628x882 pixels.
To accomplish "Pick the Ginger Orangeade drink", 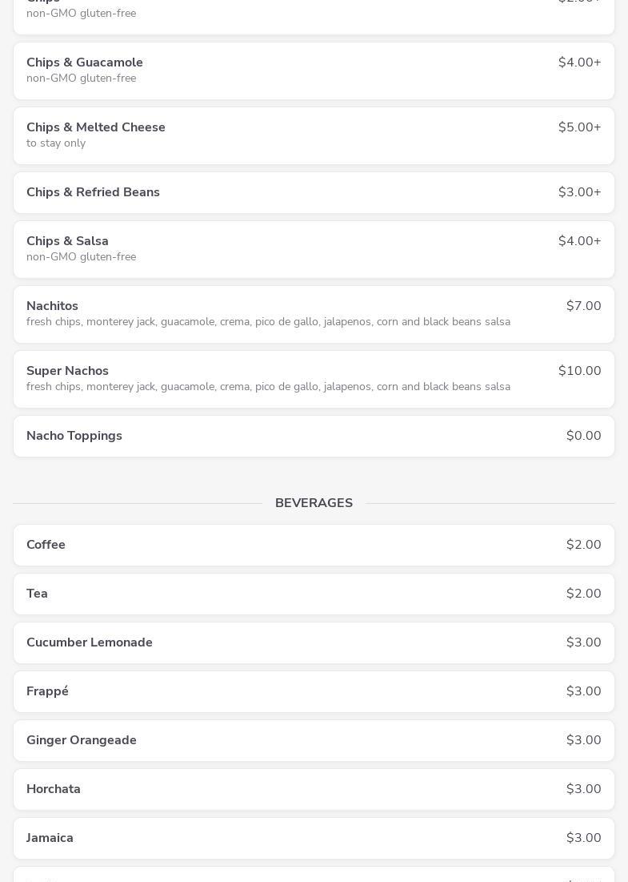I will click(82, 740).
